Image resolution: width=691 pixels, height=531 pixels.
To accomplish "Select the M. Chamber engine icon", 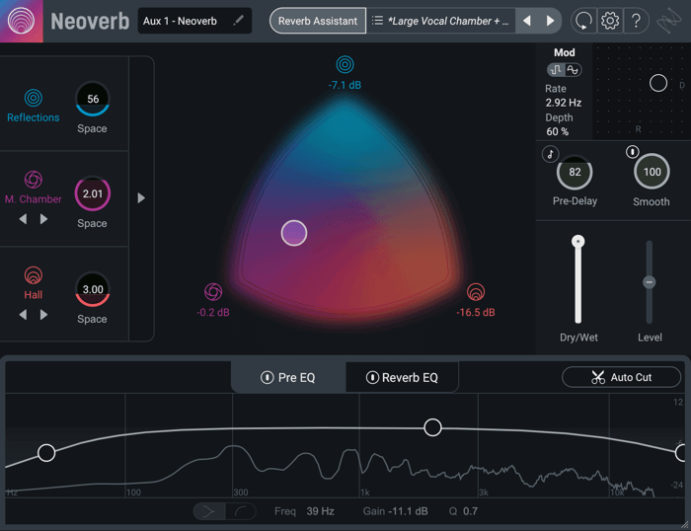I will (33, 180).
